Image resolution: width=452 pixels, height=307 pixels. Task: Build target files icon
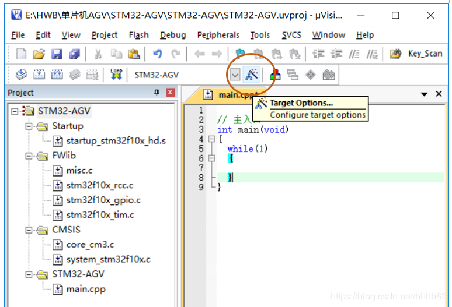[x=39, y=75]
